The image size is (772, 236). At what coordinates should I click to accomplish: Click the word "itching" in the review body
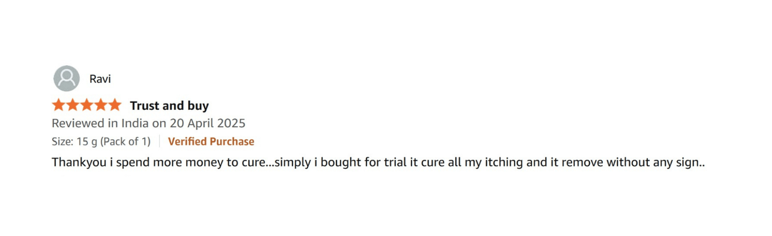(504, 162)
